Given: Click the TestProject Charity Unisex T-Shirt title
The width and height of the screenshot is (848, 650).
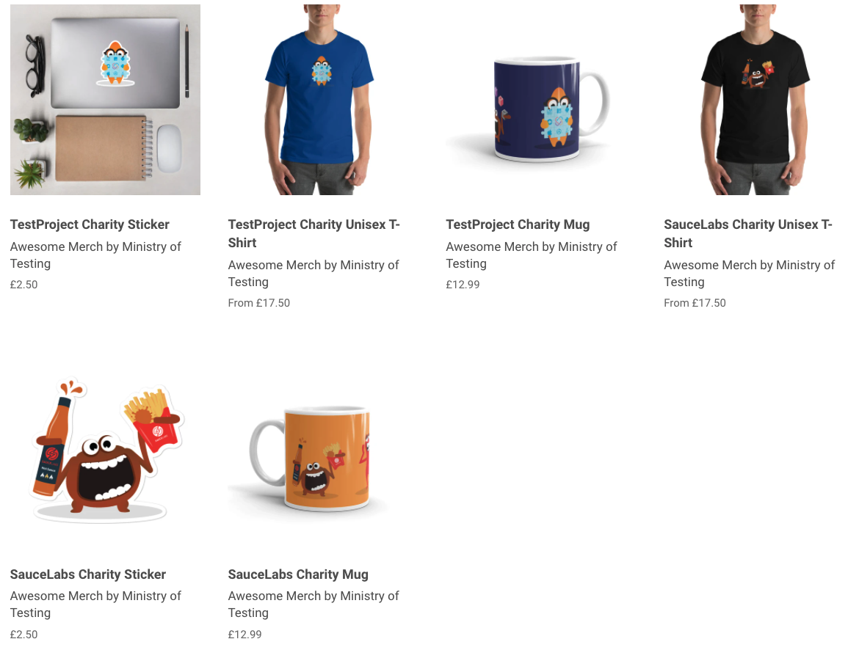Looking at the screenshot, I should click(314, 233).
